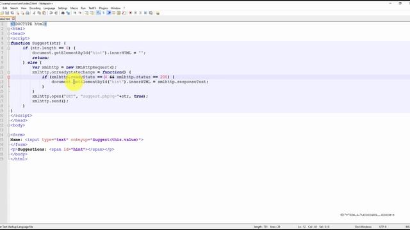Place cursor on <!DOCTYPE html> line
Viewport: 410px width, 230px height.
tap(28, 24)
